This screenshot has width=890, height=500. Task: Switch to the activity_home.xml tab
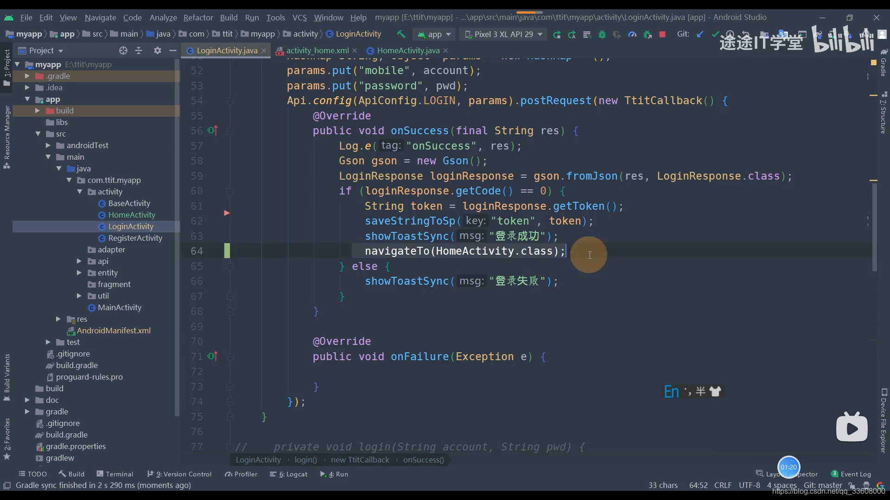(317, 50)
